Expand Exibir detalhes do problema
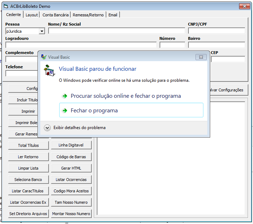 75,128
